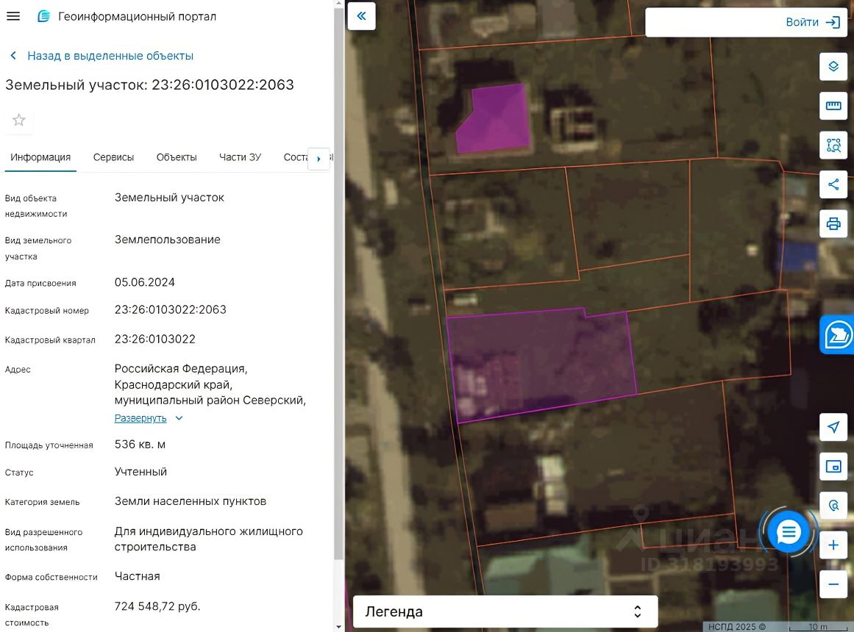Click the Частная ownership value
Image resolution: width=854 pixels, height=632 pixels.
[138, 576]
